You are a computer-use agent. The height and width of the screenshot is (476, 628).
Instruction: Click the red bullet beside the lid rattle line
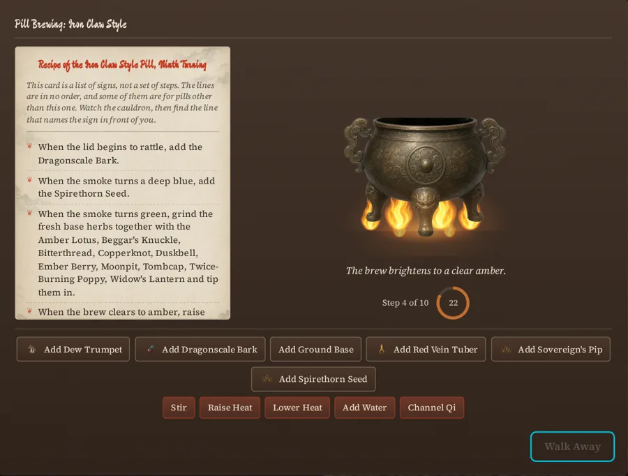coord(29,147)
